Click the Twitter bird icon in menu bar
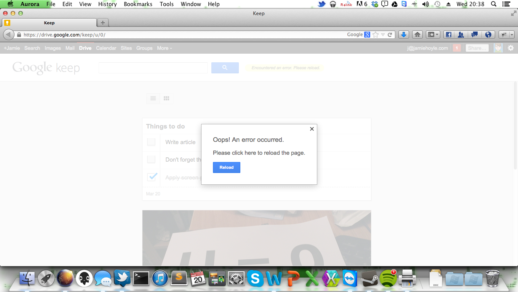Viewport: 518px width, 292px height. click(322, 4)
